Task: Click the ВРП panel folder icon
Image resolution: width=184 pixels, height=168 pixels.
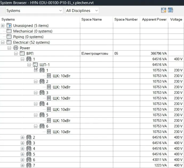Action: [22, 53]
